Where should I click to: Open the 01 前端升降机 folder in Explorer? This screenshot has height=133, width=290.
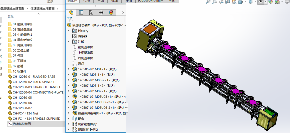coord(20,24)
